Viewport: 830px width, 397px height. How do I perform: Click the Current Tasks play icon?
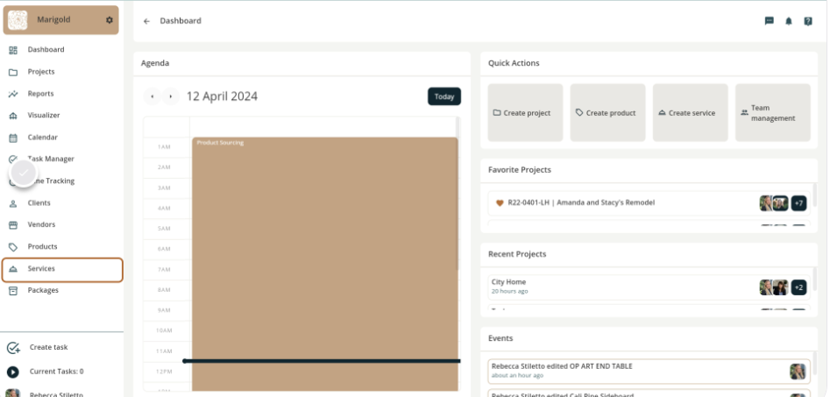point(12,372)
